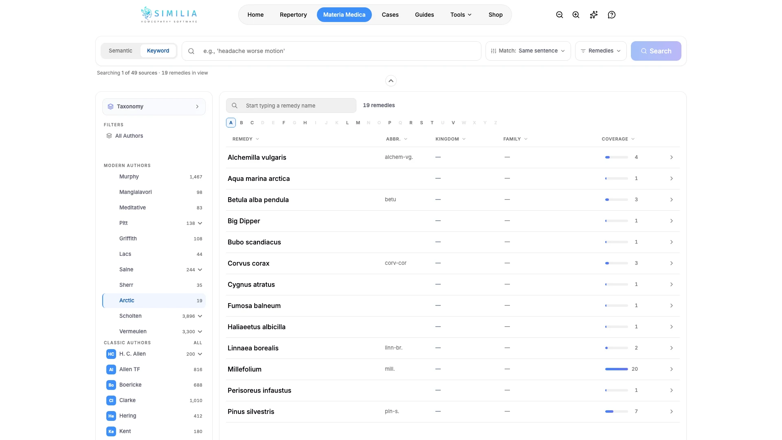
Task: Select letter B alphabet filter
Action: (x=242, y=123)
